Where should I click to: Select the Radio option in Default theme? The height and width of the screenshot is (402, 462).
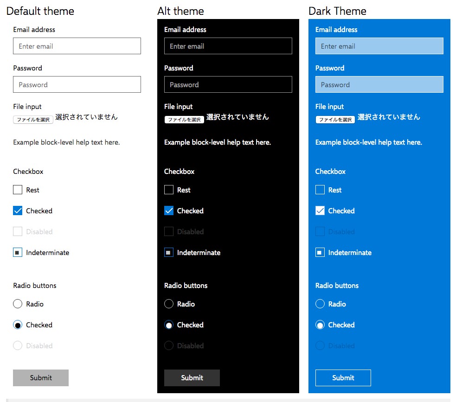[18, 304]
